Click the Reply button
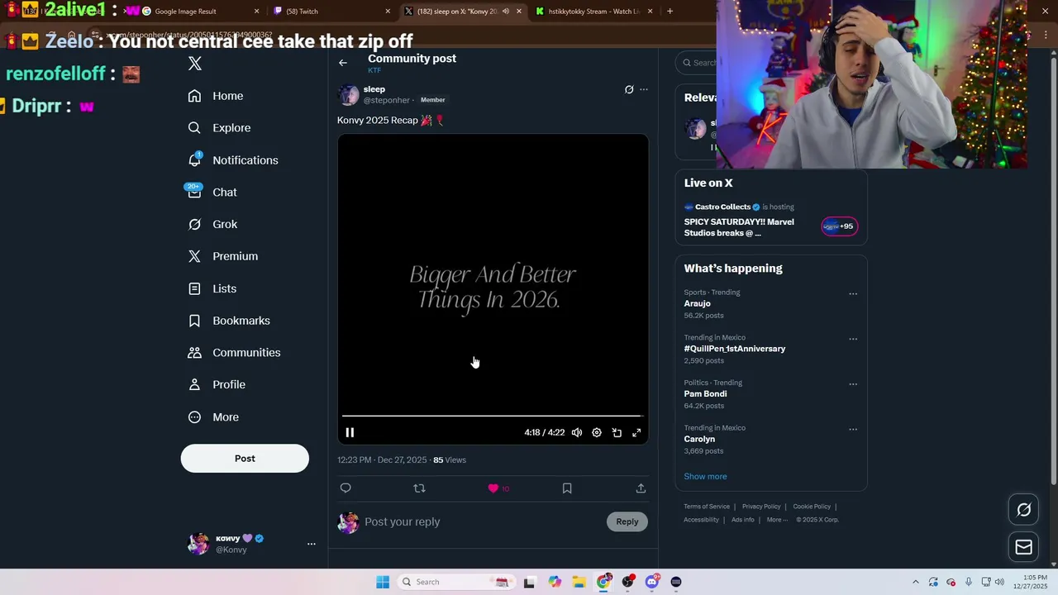The width and height of the screenshot is (1058, 595). (x=627, y=521)
